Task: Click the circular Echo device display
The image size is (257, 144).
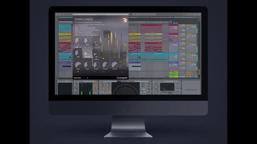Action: tap(126, 88)
